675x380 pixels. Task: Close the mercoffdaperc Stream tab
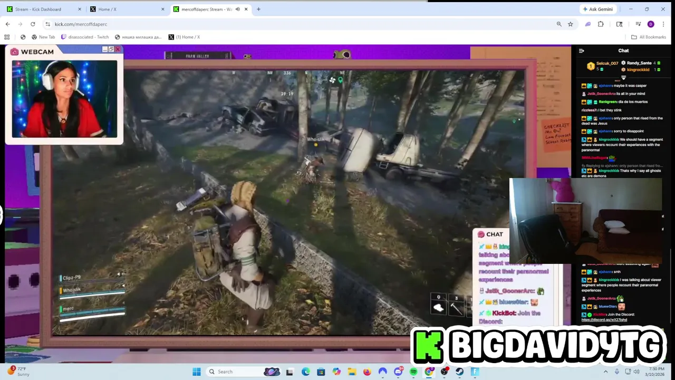(246, 9)
